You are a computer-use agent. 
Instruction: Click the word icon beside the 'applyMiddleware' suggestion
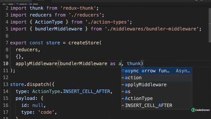pyautogui.click(x=123, y=85)
